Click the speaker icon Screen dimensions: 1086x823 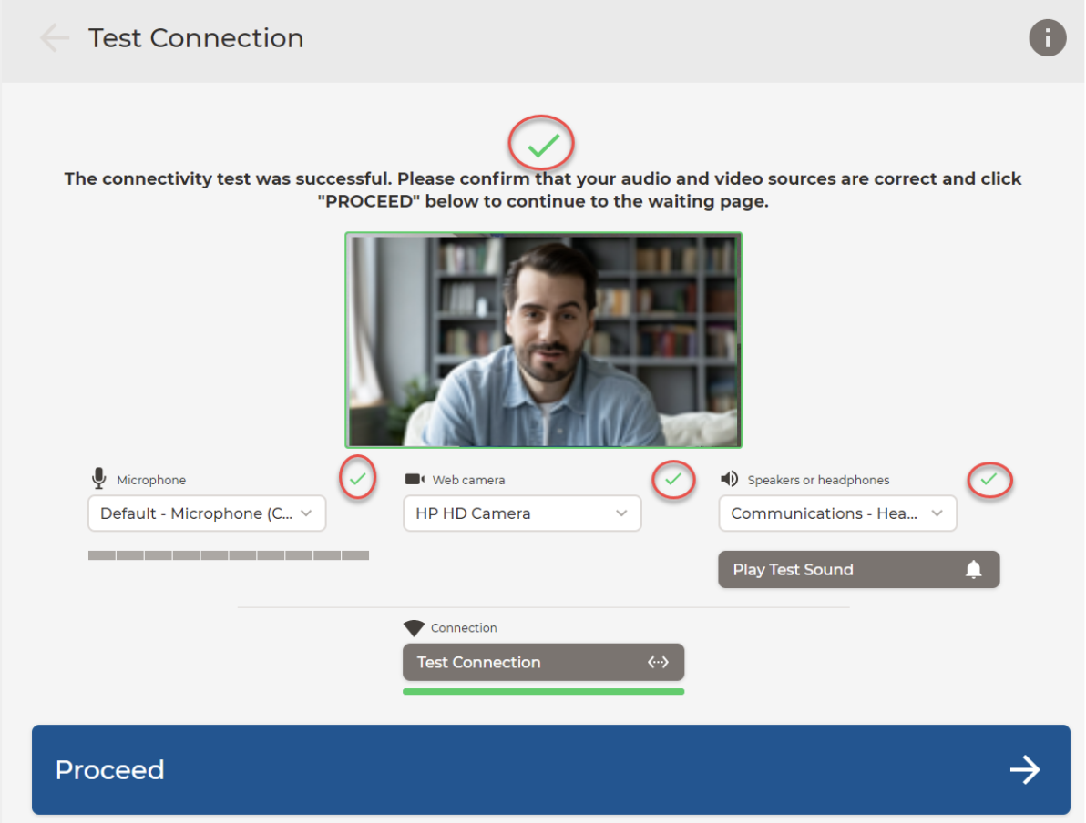point(729,479)
